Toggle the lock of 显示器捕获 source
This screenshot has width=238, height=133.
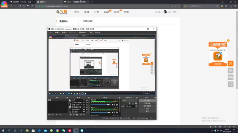87,109
